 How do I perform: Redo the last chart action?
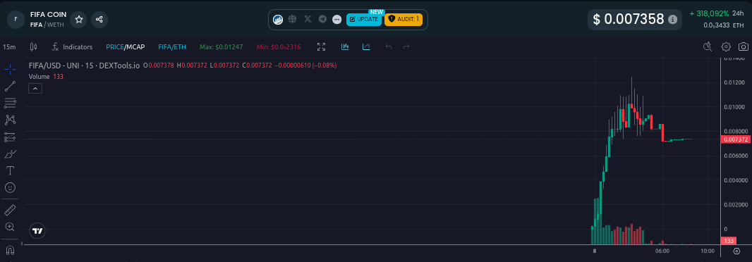pyautogui.click(x=406, y=47)
